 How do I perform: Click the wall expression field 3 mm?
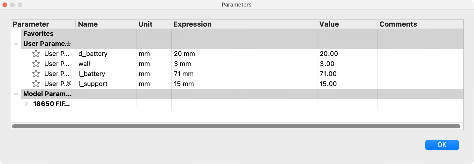[182, 64]
